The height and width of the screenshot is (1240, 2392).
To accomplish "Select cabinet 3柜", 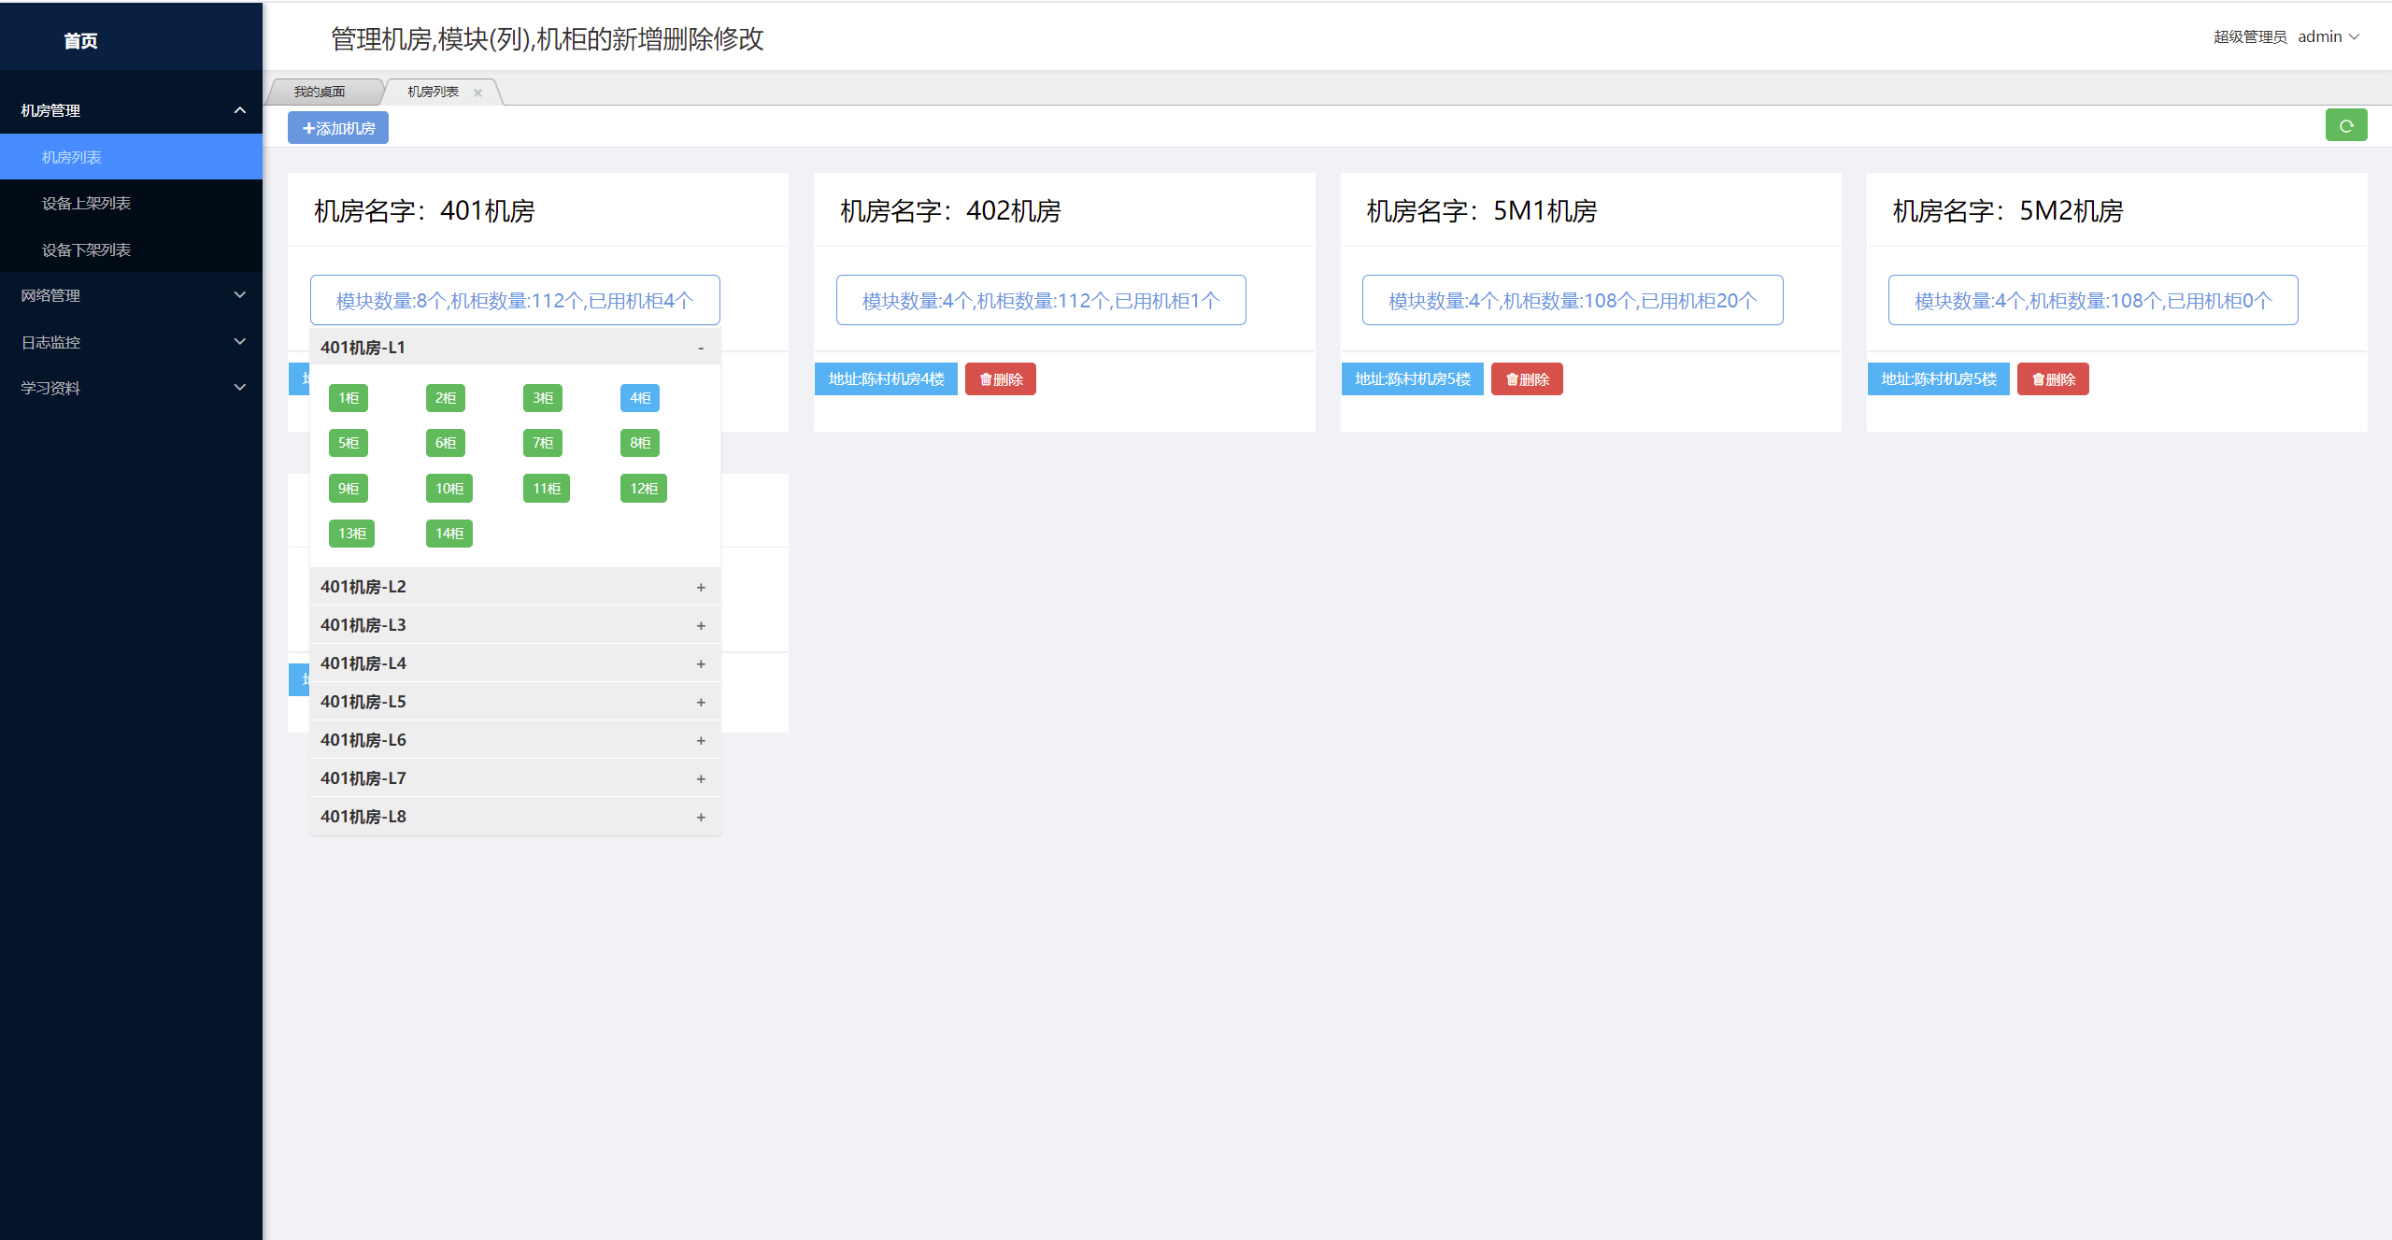I will click(543, 398).
